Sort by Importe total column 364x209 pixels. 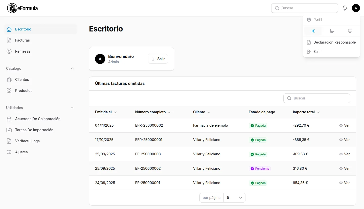pos(306,112)
